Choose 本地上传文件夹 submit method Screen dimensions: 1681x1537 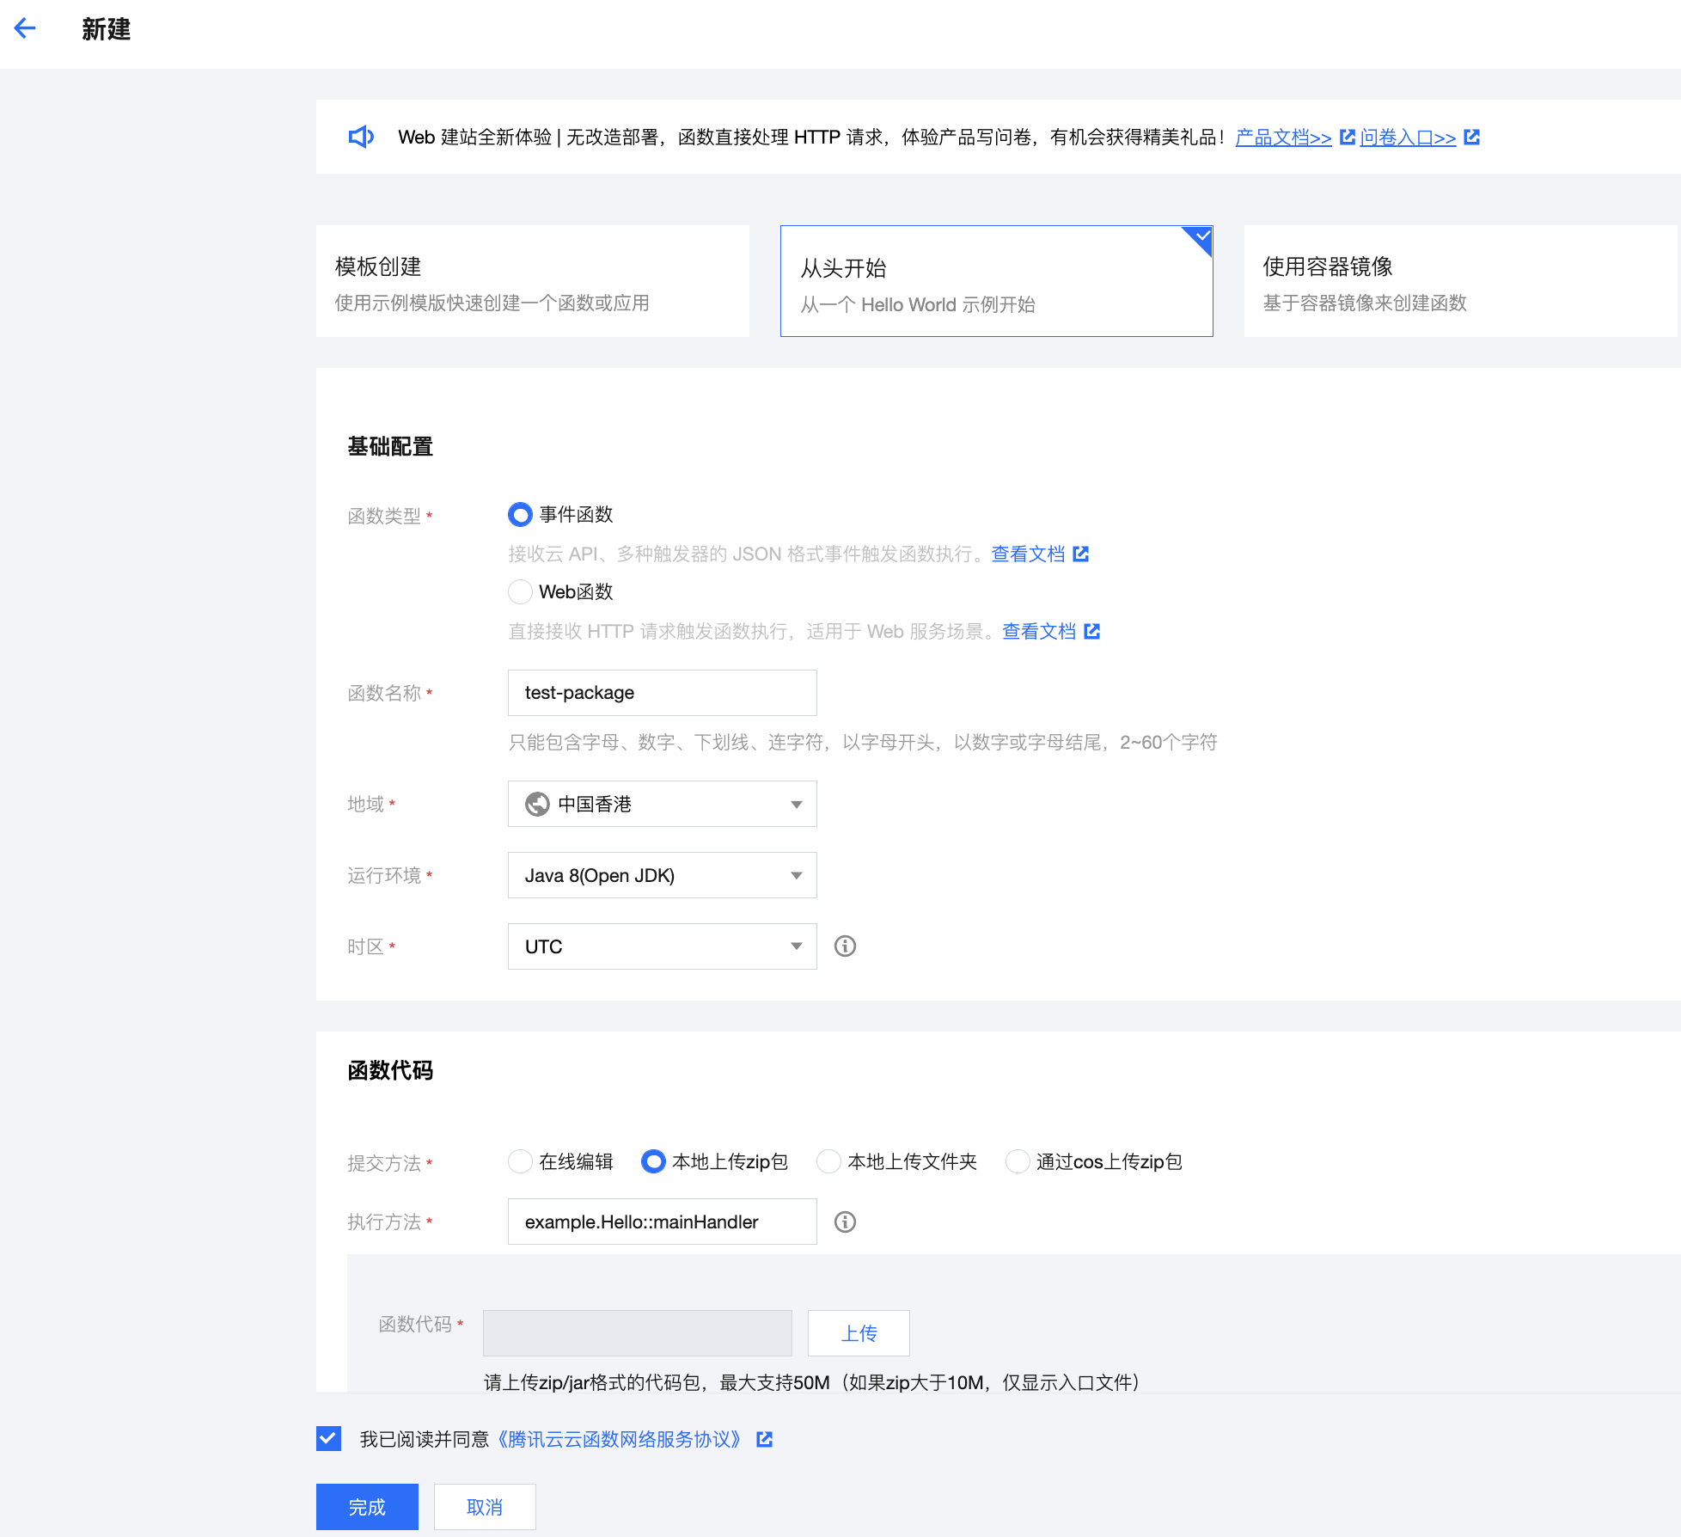point(828,1162)
